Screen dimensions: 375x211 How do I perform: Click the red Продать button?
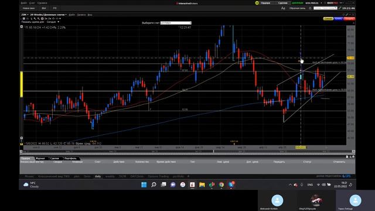pos(349,19)
